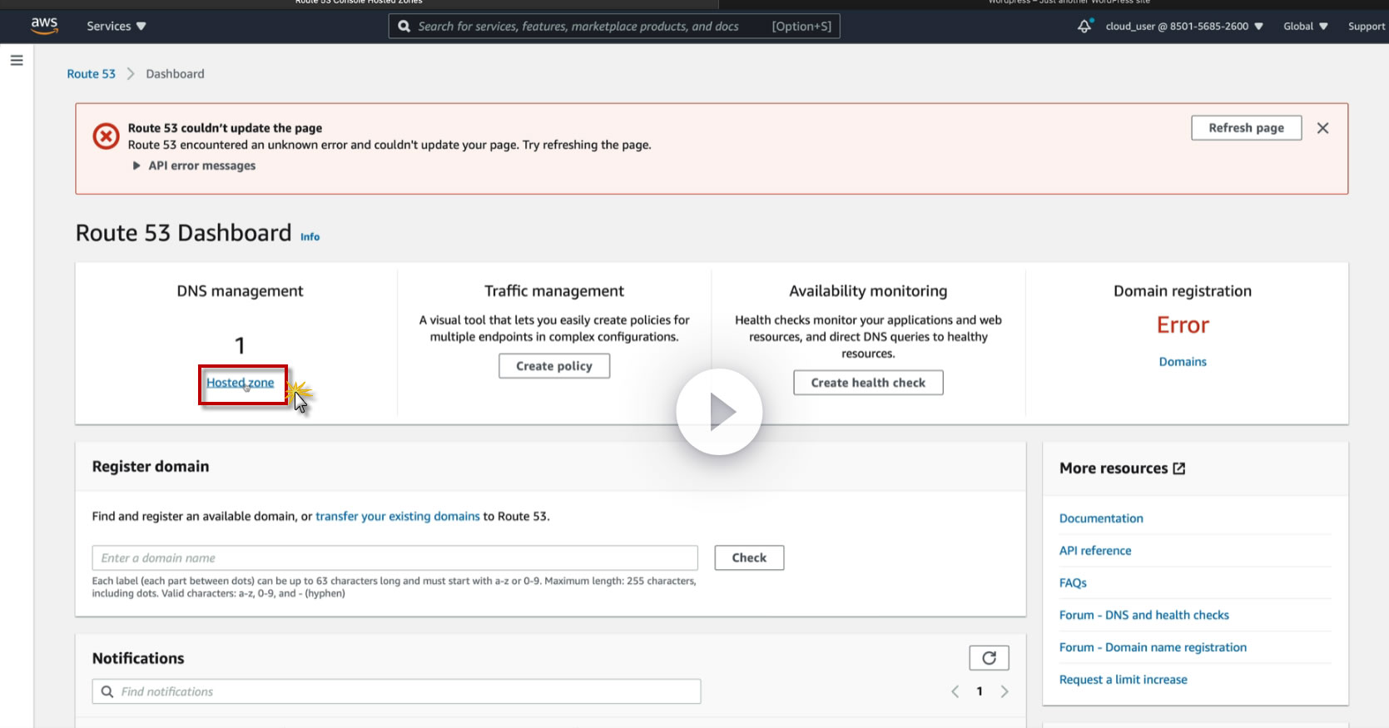Click the DNS management heading
This screenshot has width=1389, height=728.
(x=240, y=291)
